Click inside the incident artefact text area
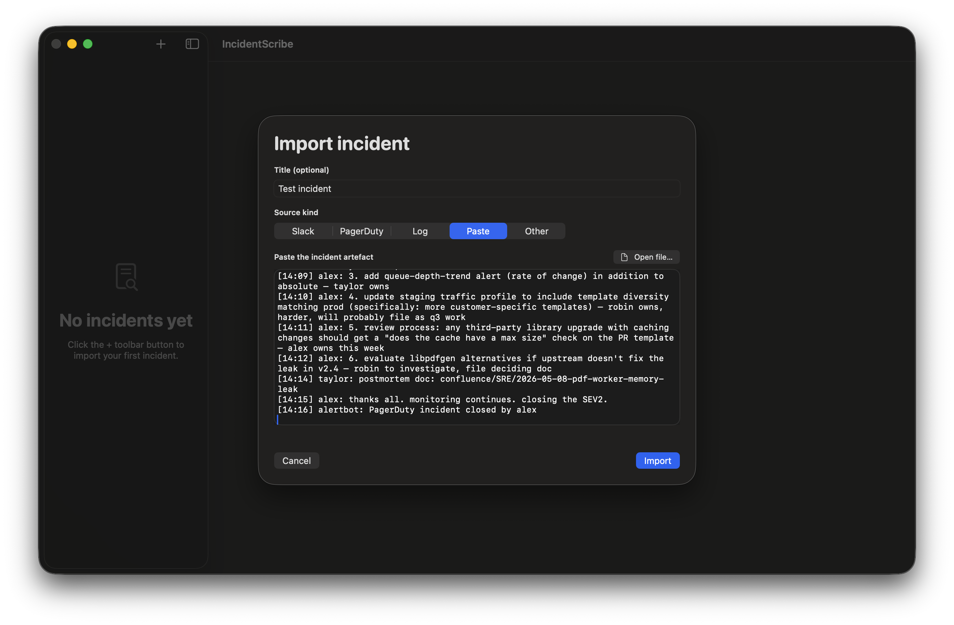 pos(477,347)
